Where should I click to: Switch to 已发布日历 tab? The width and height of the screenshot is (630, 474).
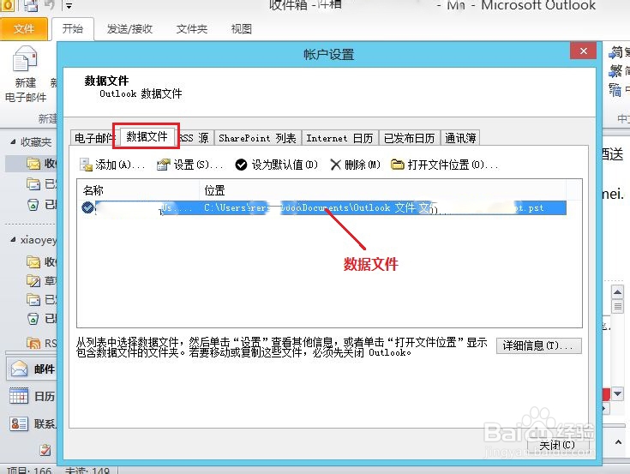(x=409, y=138)
